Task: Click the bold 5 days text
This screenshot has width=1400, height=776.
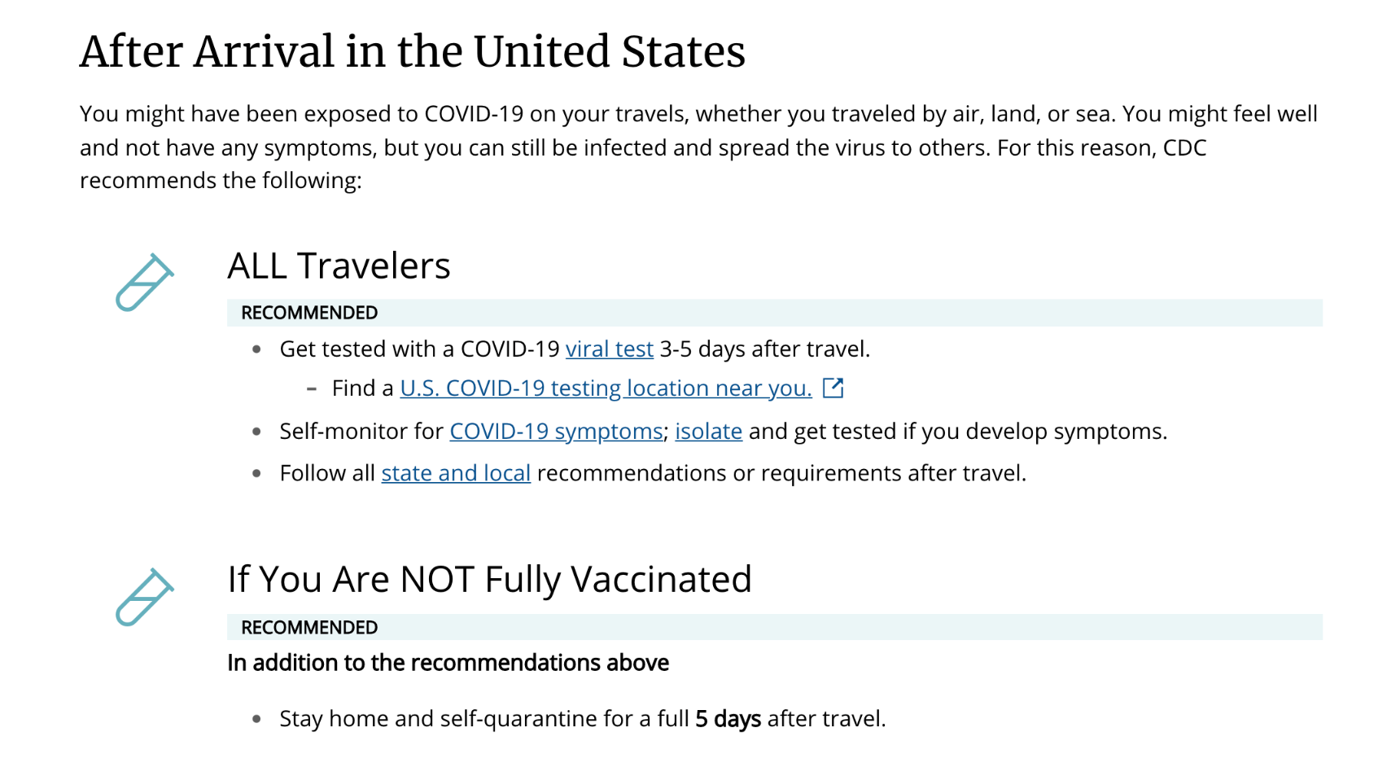Action: (728, 719)
